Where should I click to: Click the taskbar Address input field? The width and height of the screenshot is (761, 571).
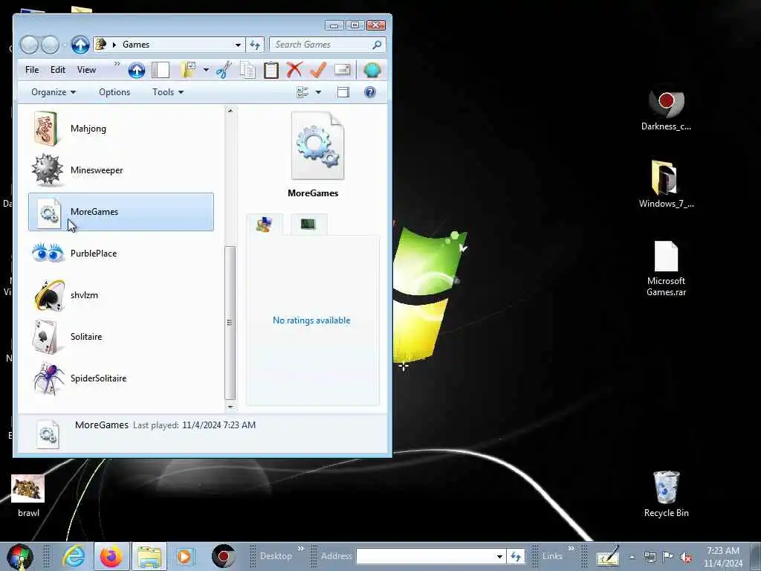[425, 556]
